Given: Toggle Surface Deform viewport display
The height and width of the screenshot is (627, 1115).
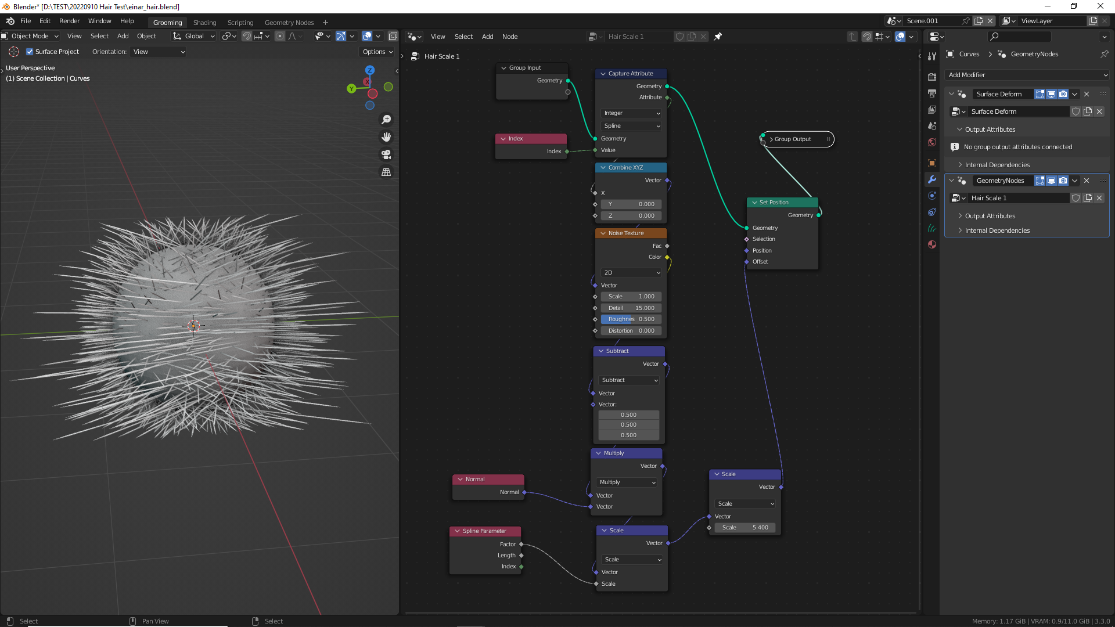Looking at the screenshot, I should pyautogui.click(x=1051, y=94).
